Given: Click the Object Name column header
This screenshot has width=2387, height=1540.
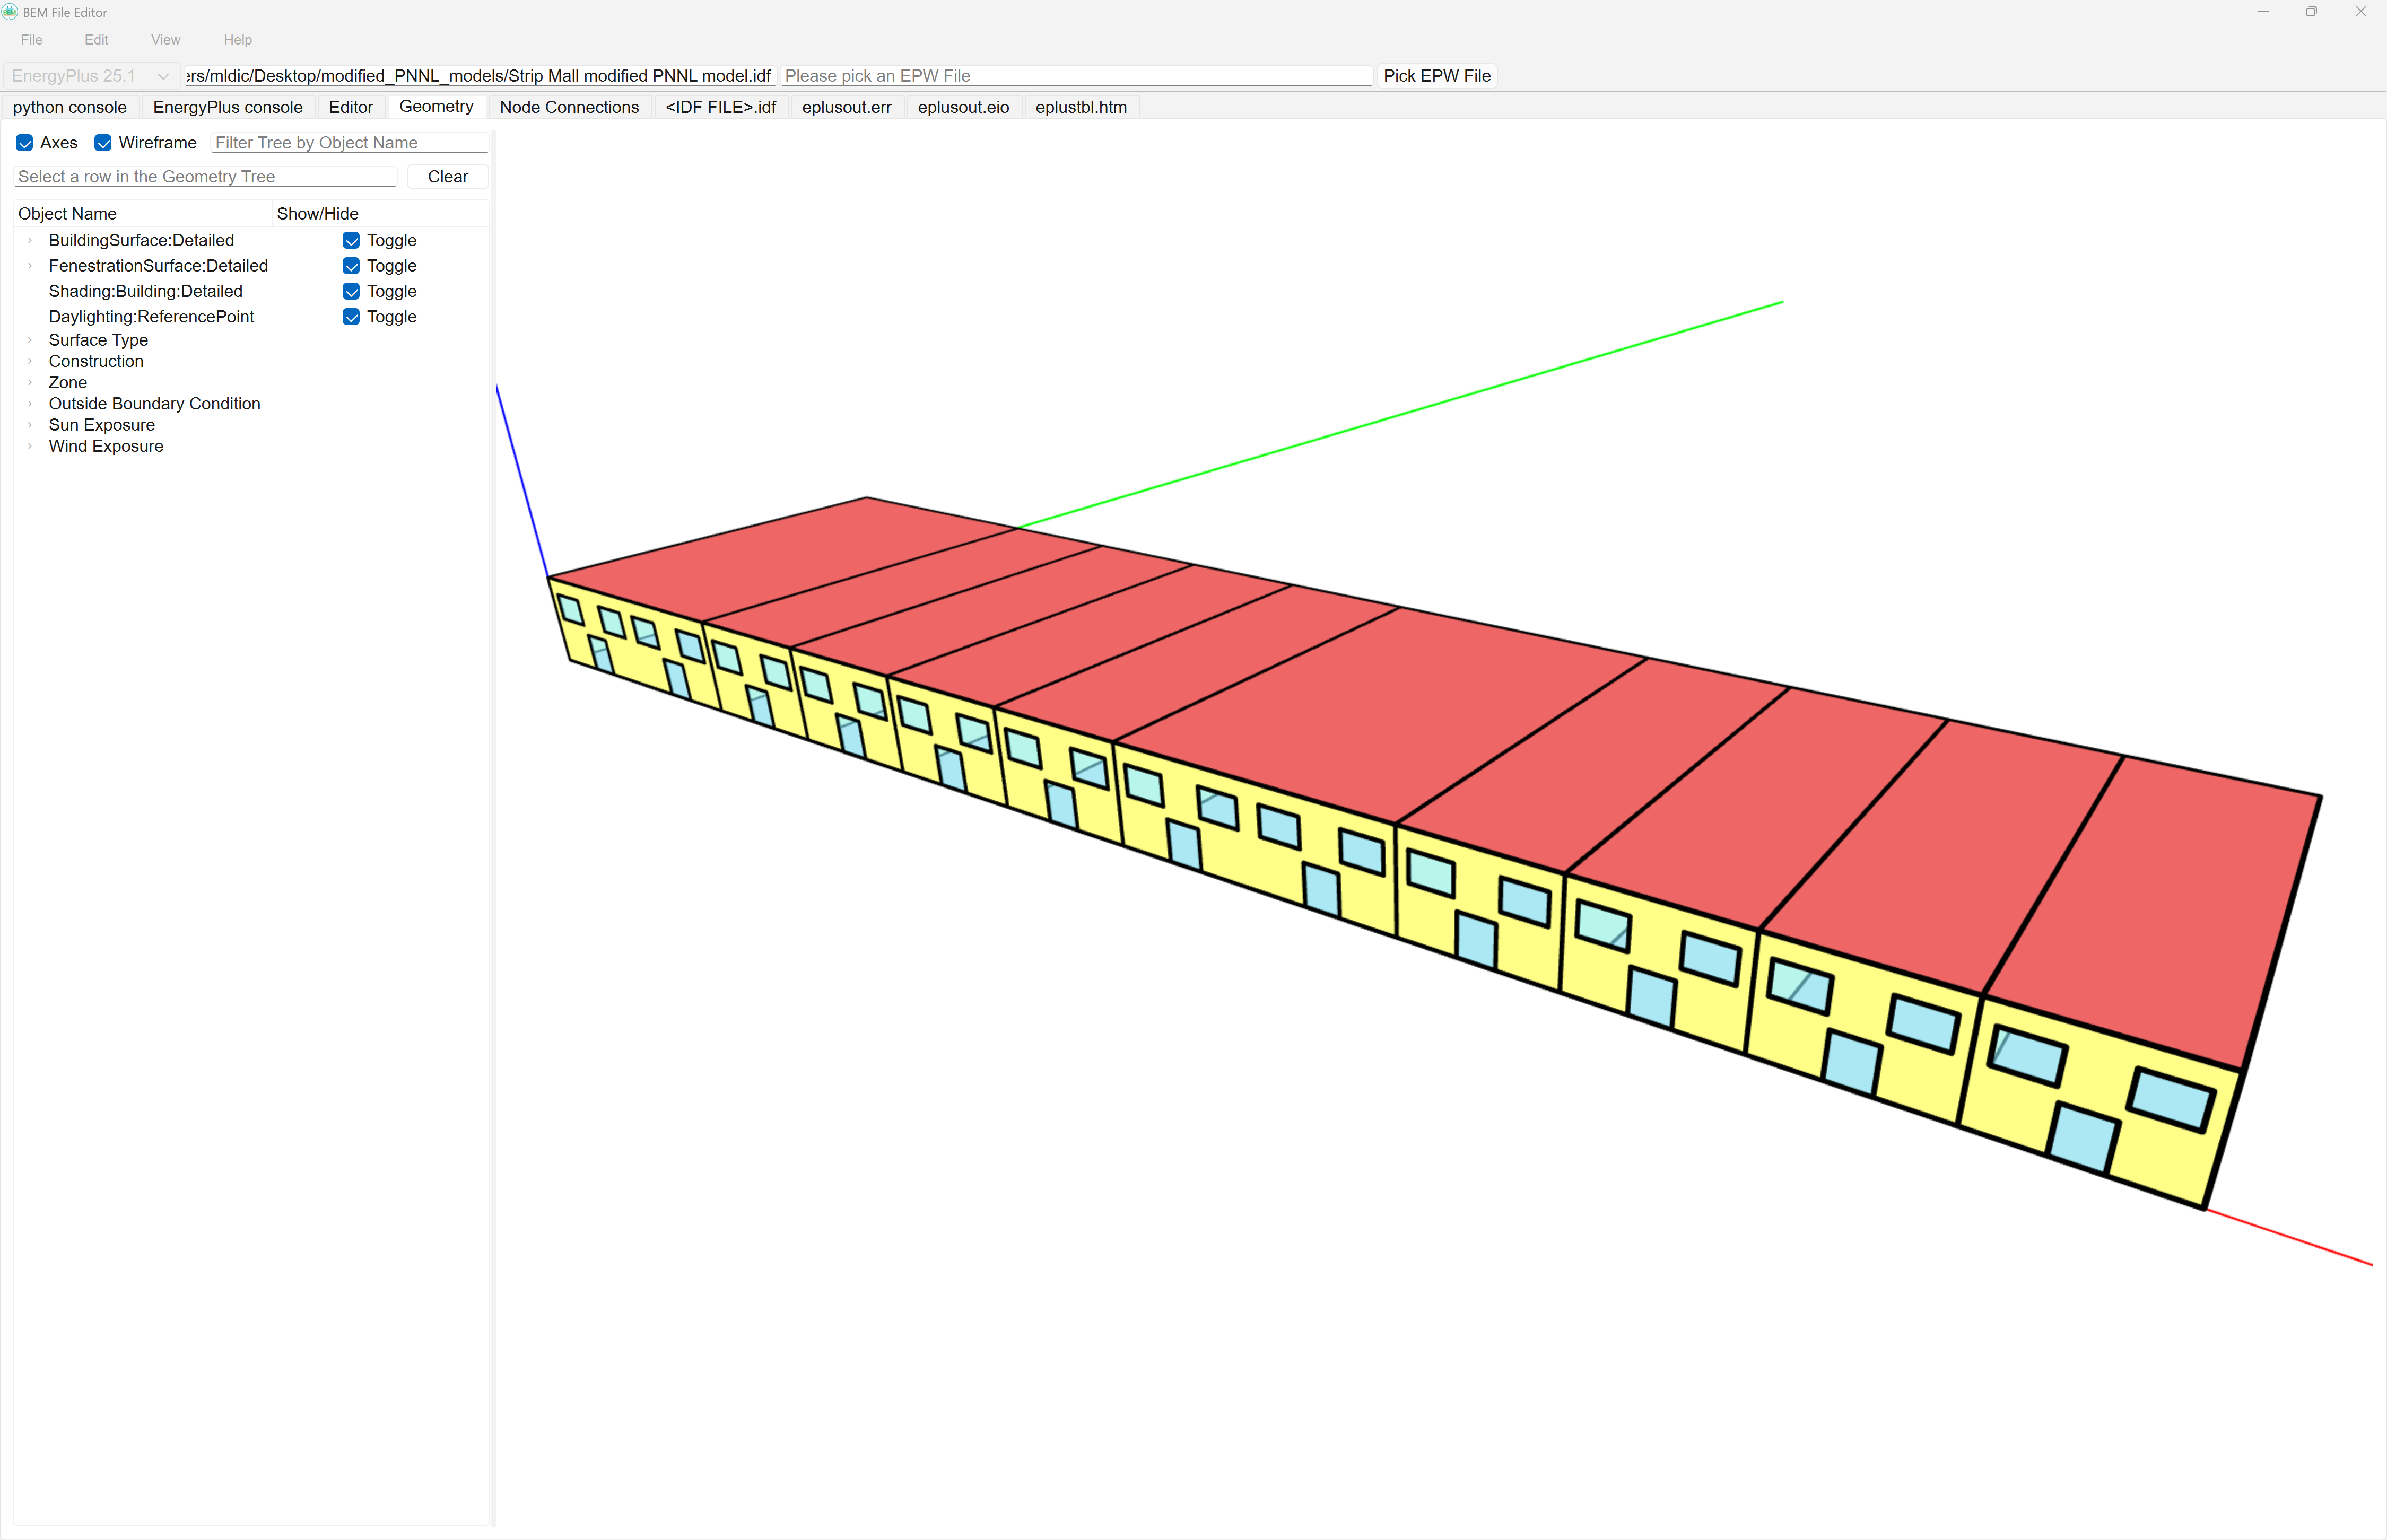Looking at the screenshot, I should [143, 214].
